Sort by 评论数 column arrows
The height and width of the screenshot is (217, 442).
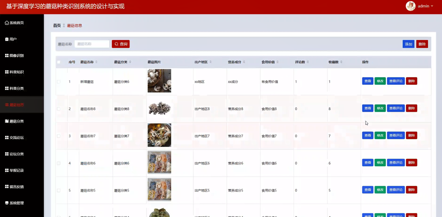pos(308,62)
